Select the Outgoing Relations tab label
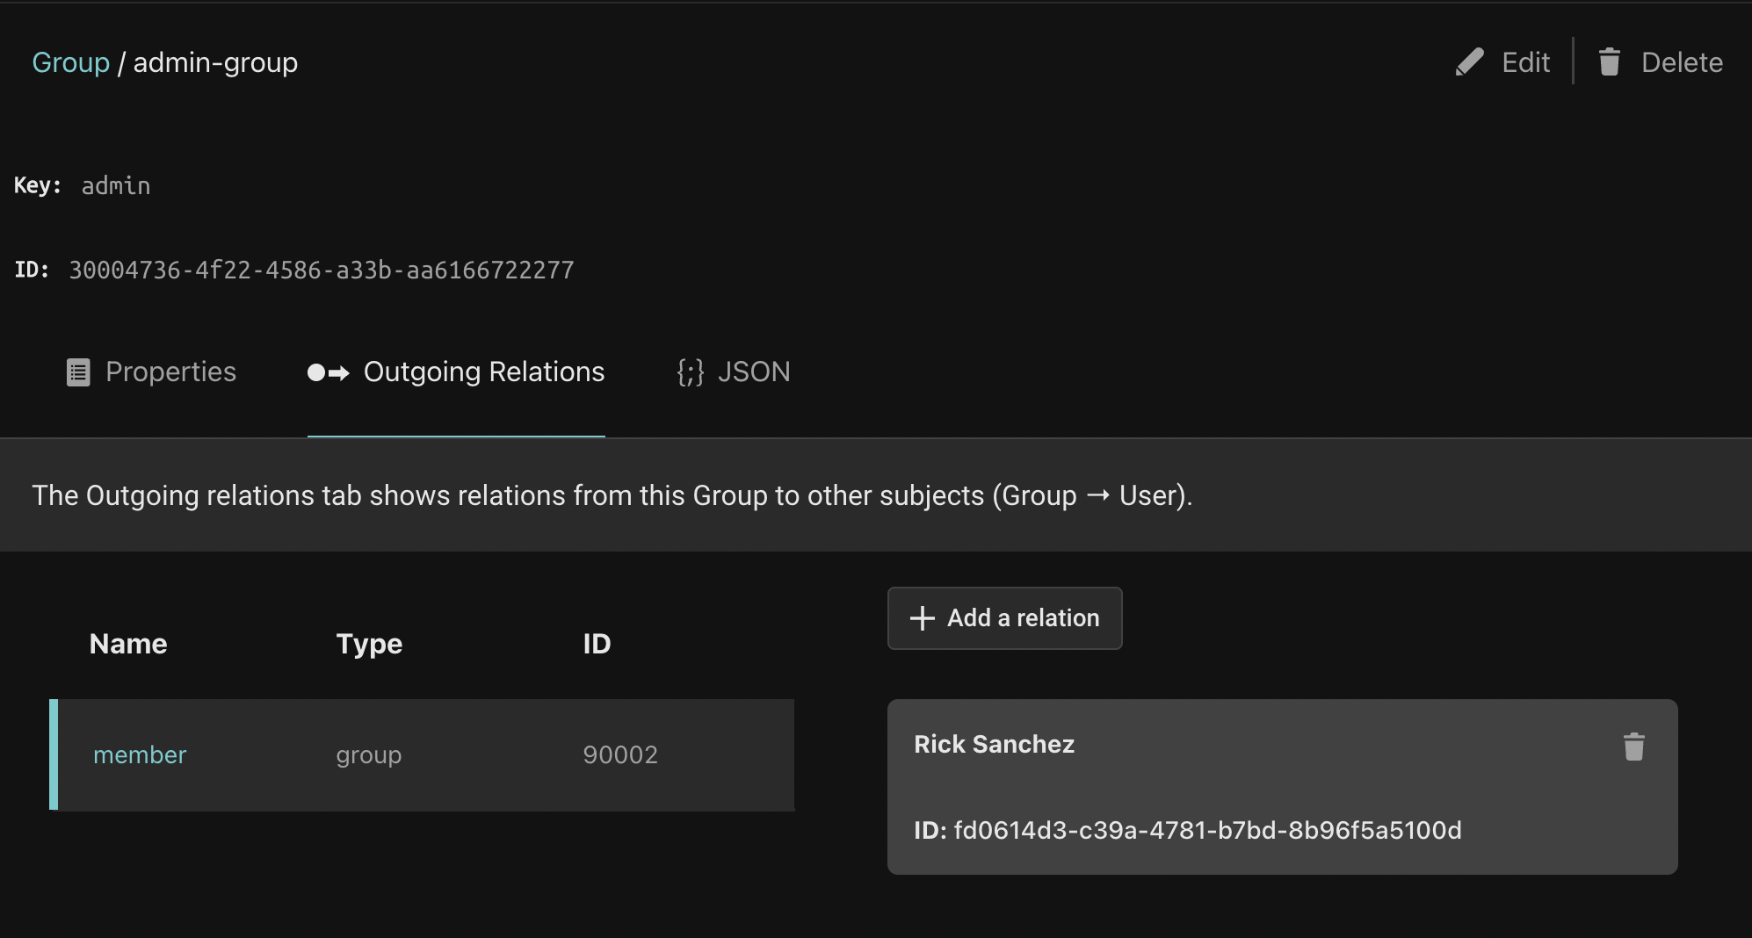 483,372
